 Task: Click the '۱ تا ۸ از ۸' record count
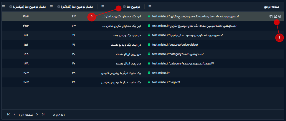(59, 115)
